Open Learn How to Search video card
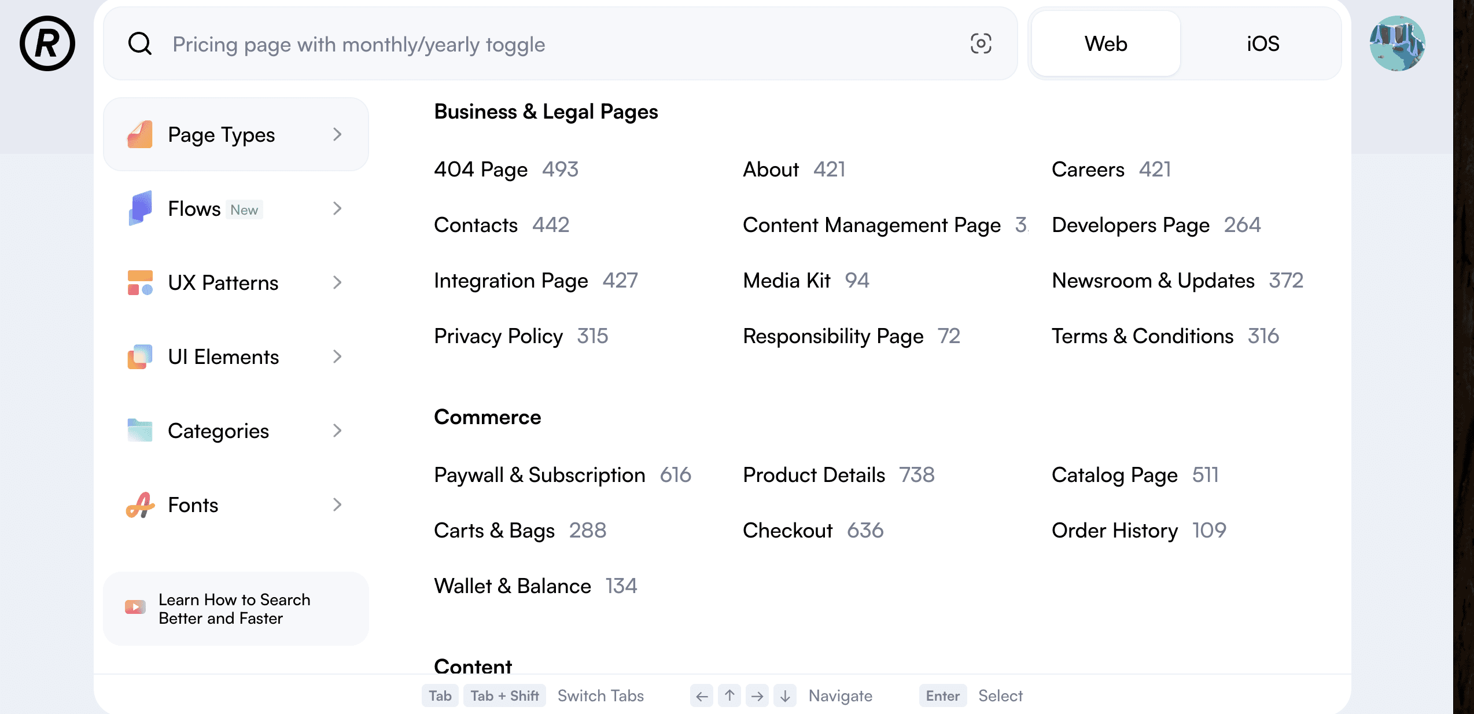Image resolution: width=1474 pixels, height=714 pixels. click(235, 609)
